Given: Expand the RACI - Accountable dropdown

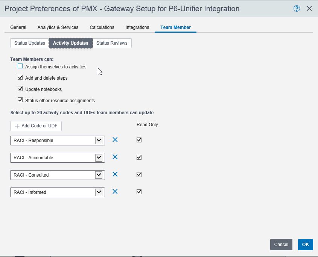Looking at the screenshot, I should point(99,158).
